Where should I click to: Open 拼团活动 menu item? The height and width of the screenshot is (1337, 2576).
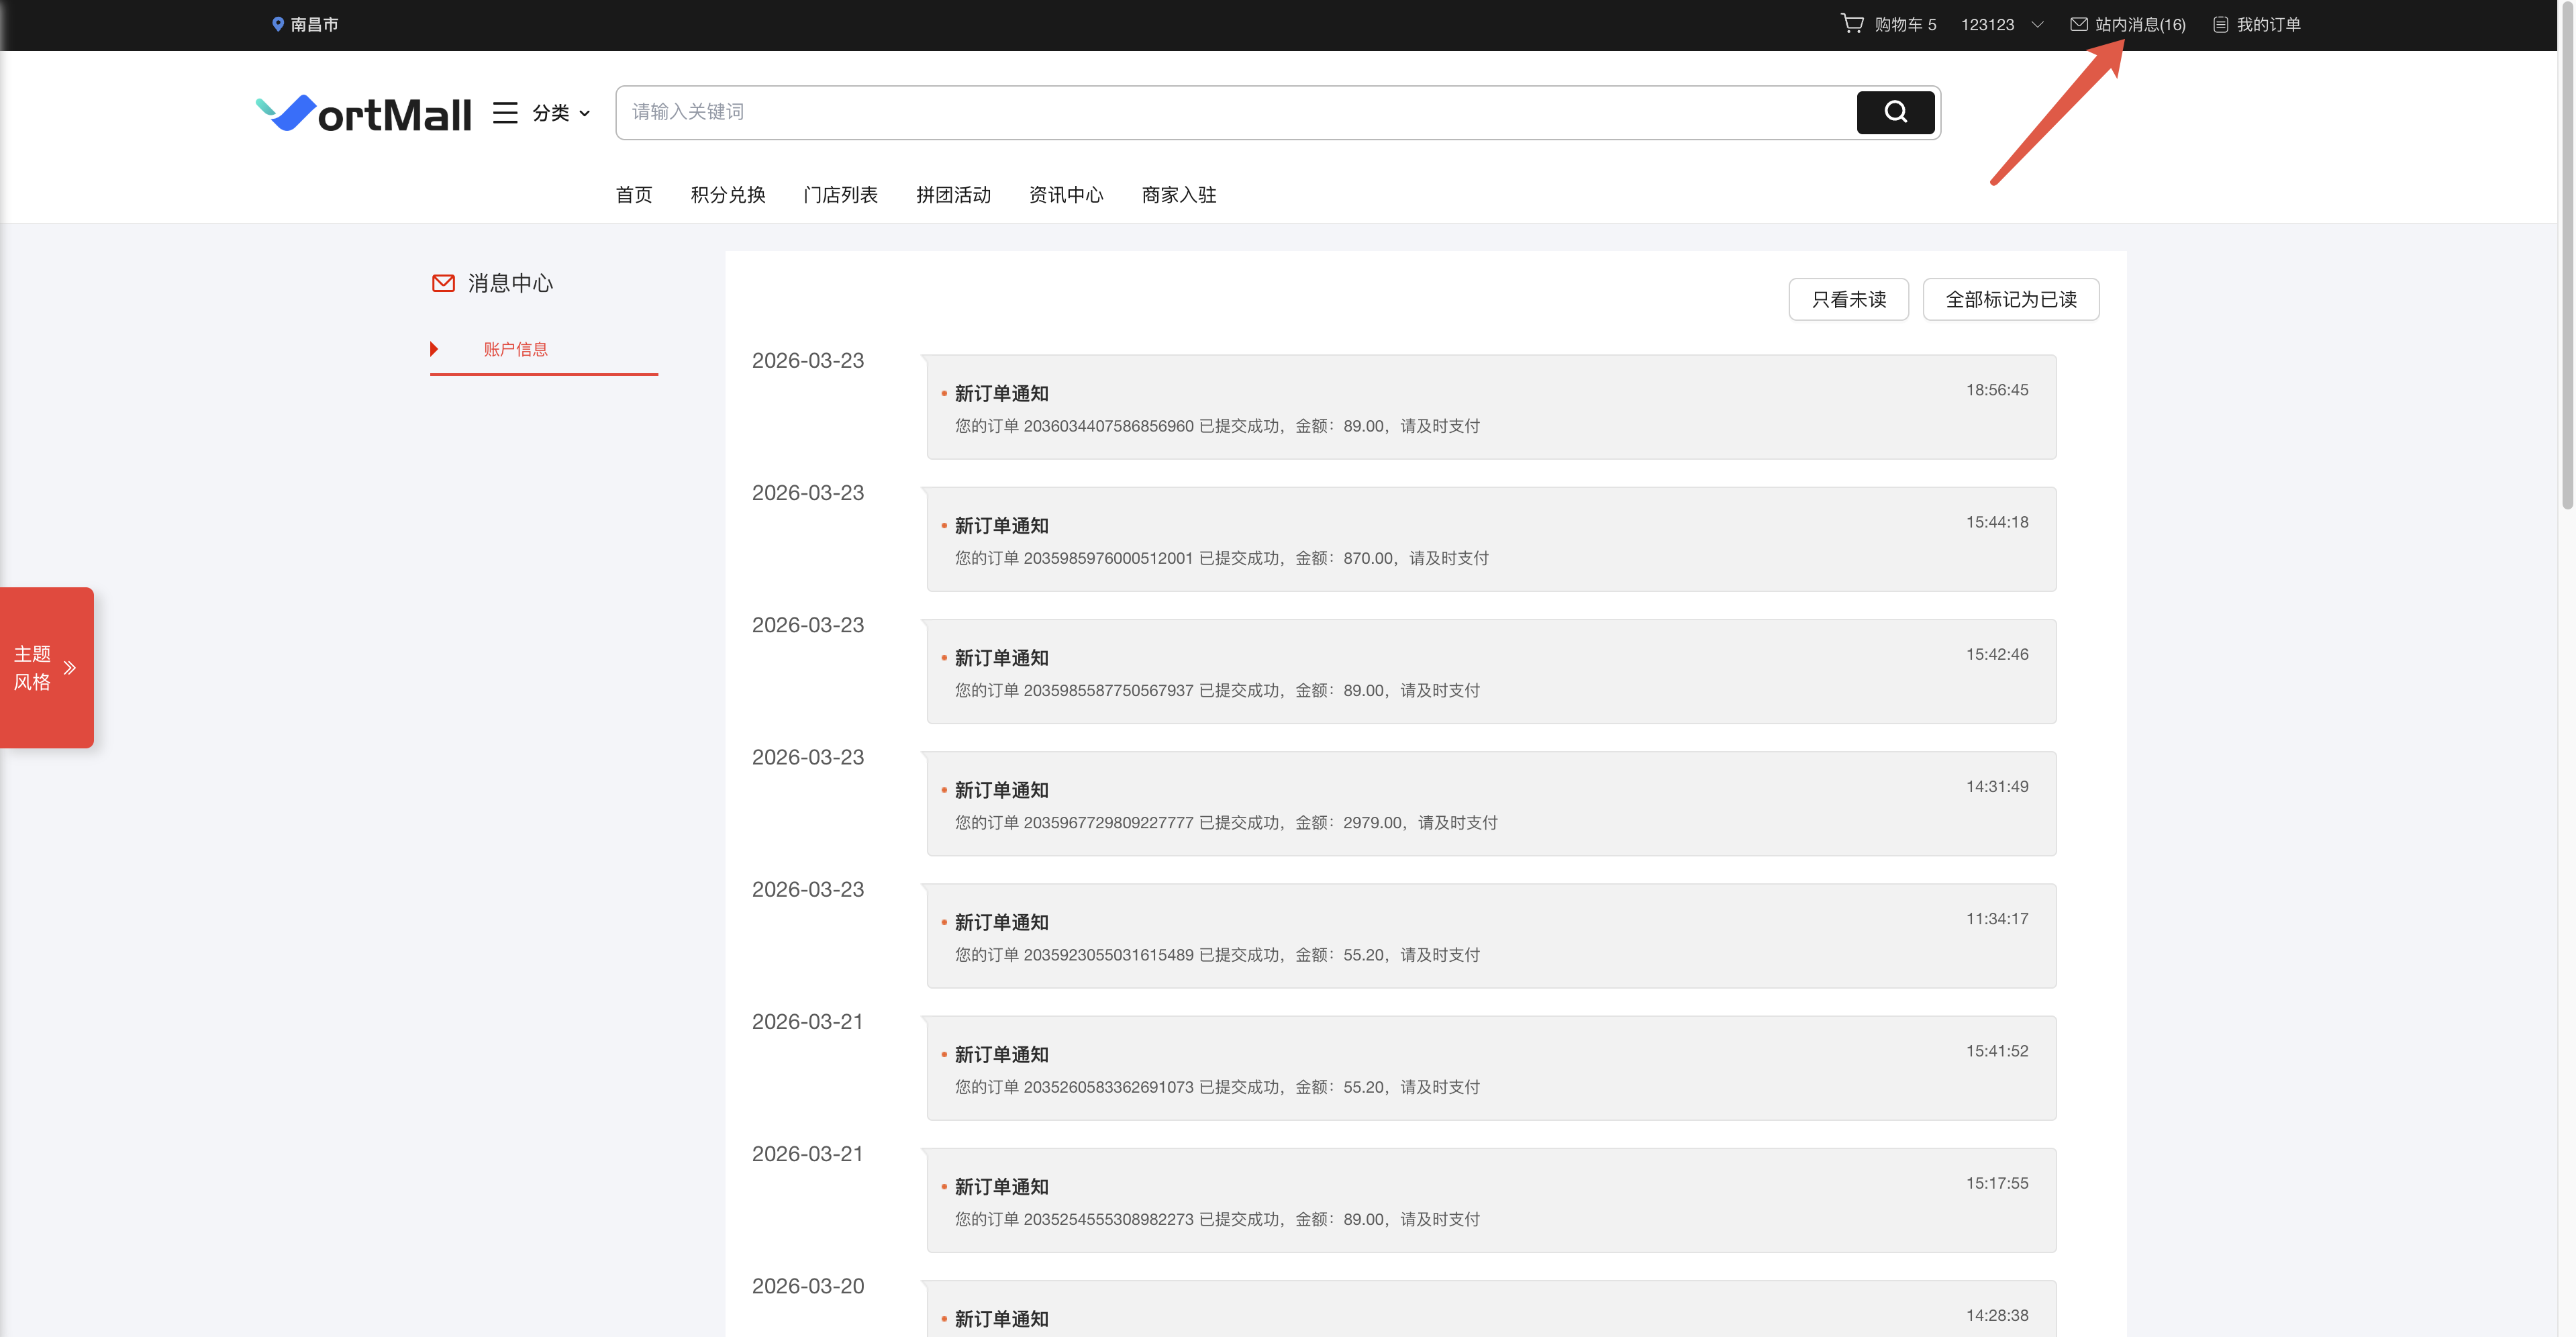click(953, 195)
